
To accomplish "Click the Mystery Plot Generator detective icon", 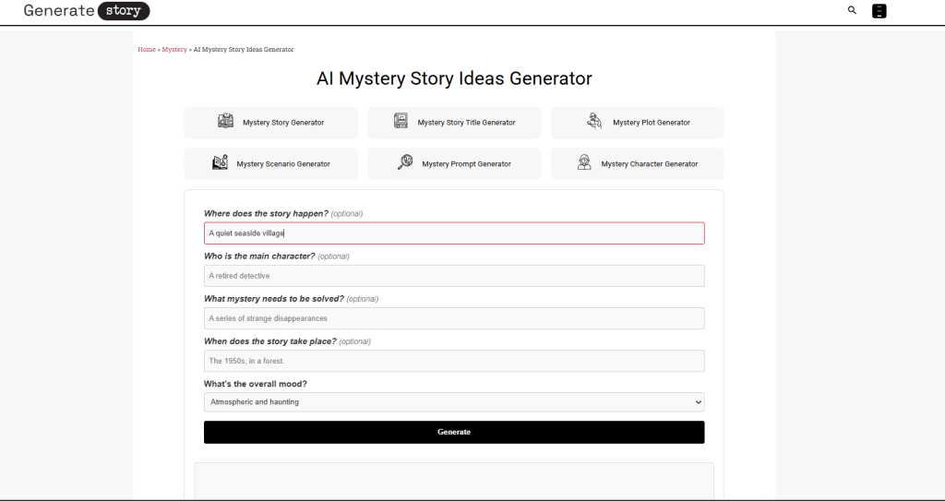I will pyautogui.click(x=594, y=122).
